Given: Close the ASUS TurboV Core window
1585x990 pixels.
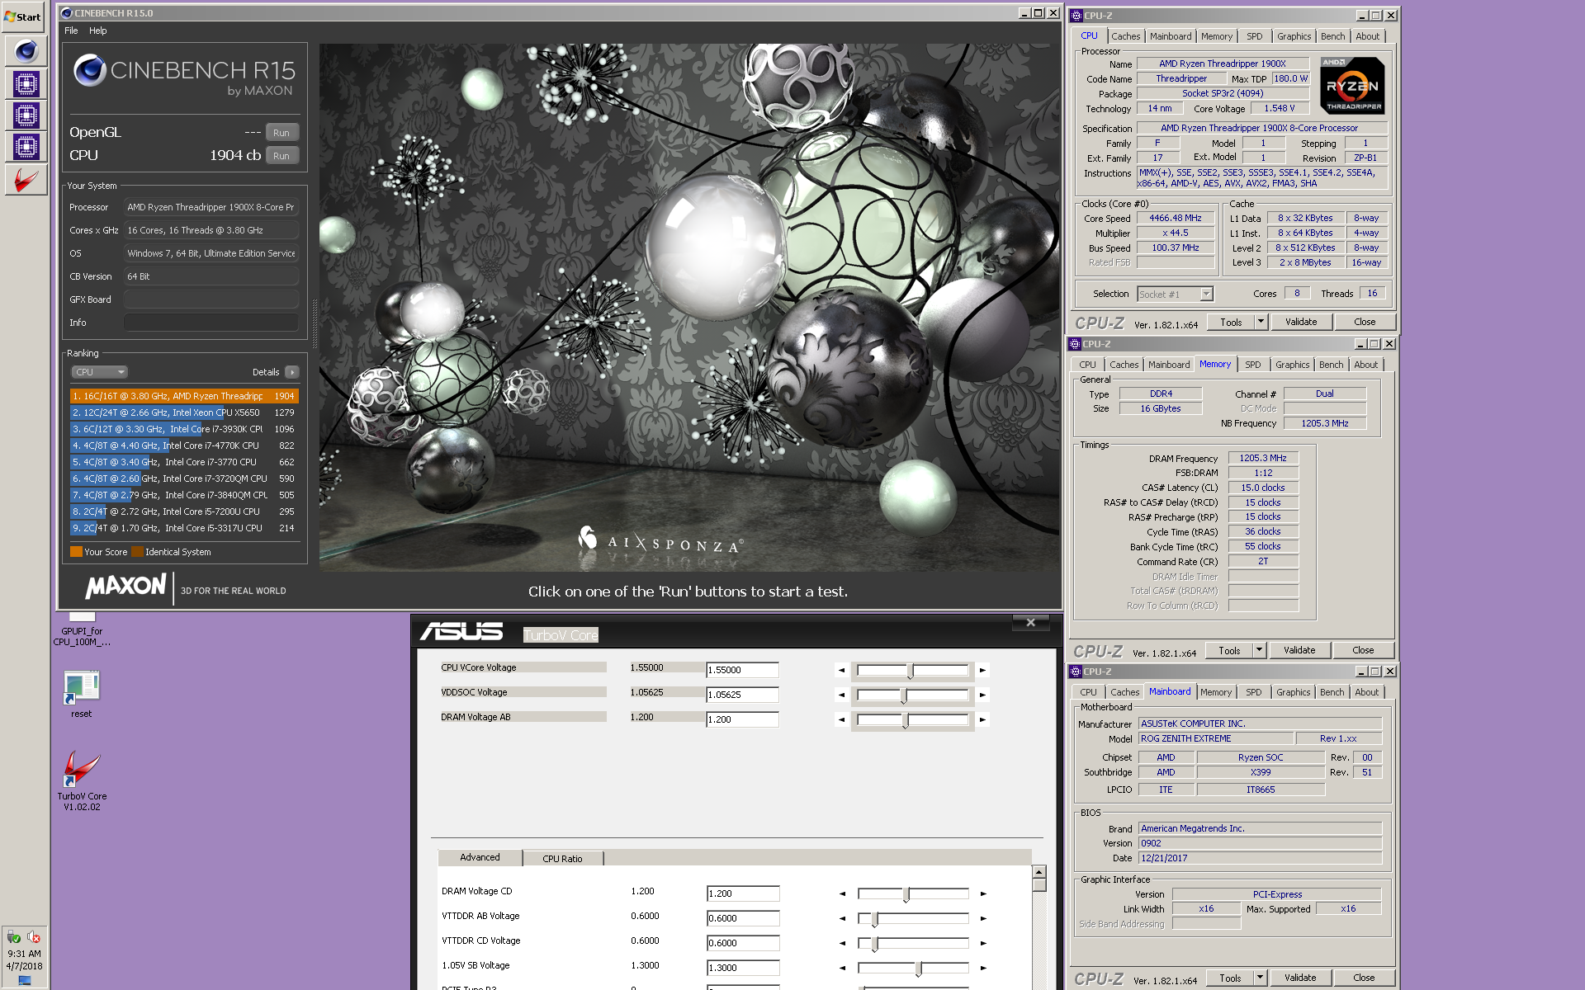Looking at the screenshot, I should (1030, 623).
